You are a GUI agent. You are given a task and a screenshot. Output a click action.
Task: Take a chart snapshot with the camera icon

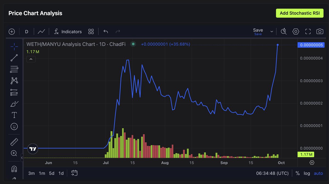pos(320,31)
